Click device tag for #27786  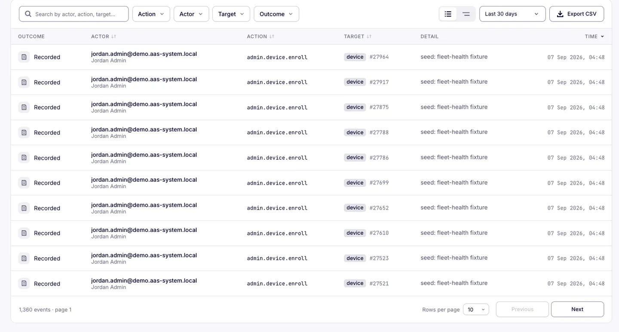coord(355,157)
